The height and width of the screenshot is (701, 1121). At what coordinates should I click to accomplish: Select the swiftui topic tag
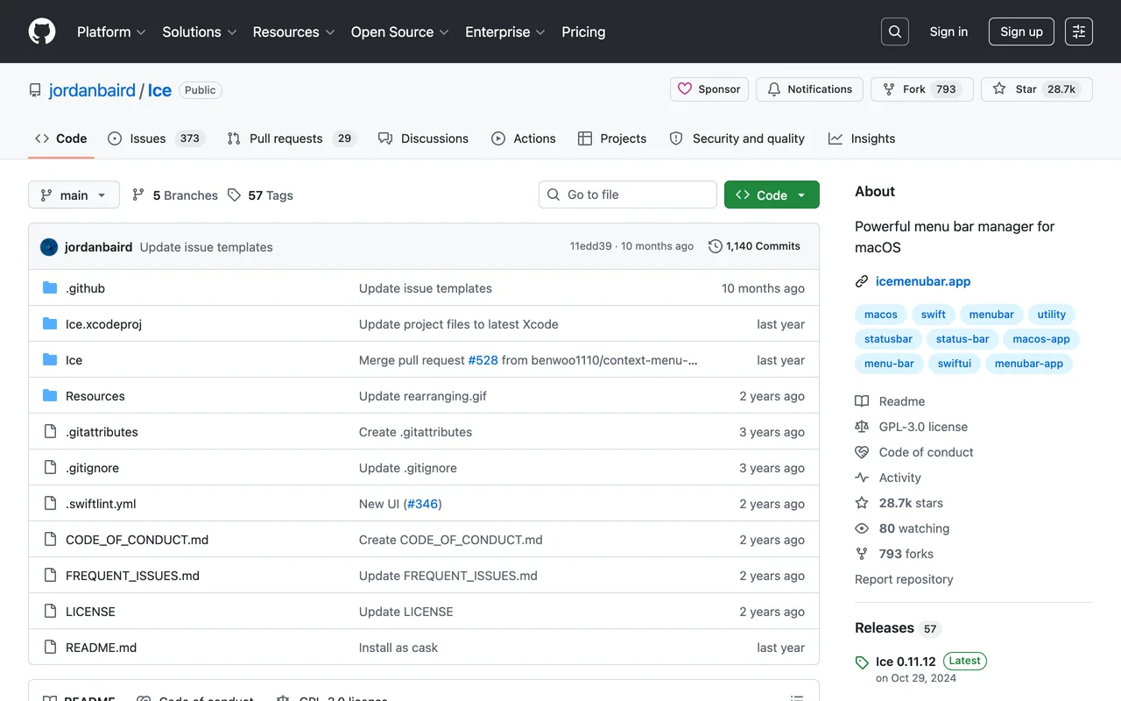click(954, 364)
